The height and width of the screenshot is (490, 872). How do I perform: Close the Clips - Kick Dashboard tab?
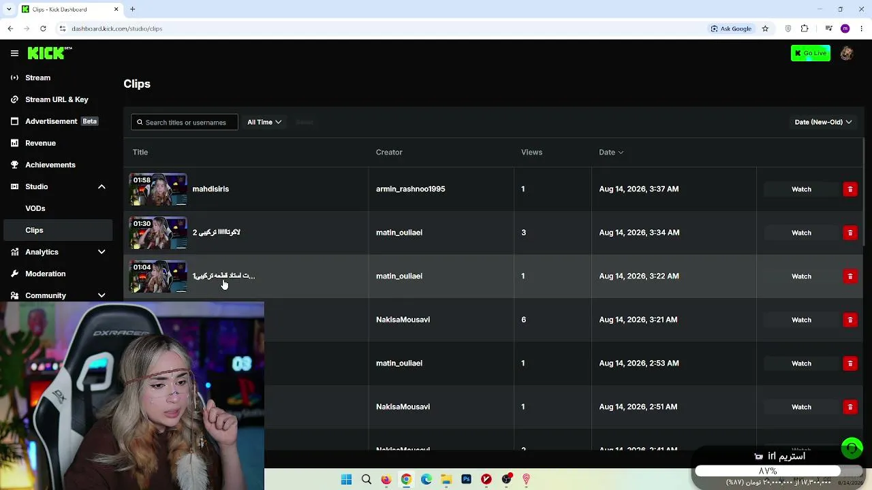[x=116, y=10]
